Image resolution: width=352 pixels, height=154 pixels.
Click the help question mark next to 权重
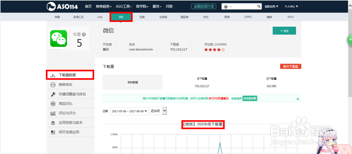84,34
